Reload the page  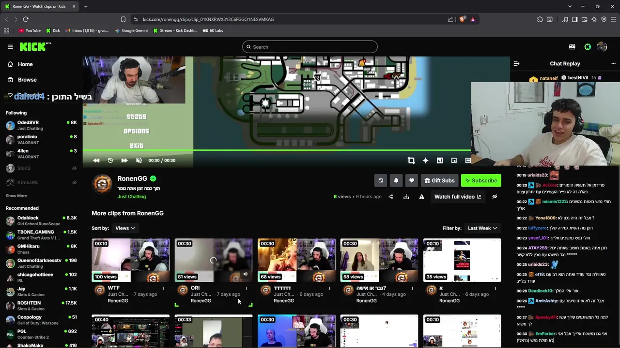coord(26,19)
